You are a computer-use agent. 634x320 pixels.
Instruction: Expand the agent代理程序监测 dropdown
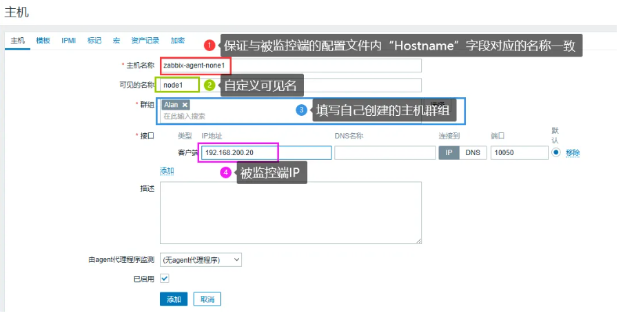pyautogui.click(x=201, y=259)
